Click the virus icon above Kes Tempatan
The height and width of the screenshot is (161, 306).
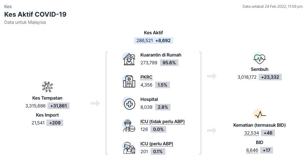[47, 87]
